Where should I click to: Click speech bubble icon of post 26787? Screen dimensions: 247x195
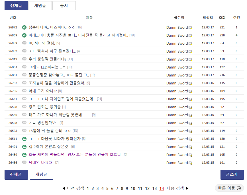[24, 83]
